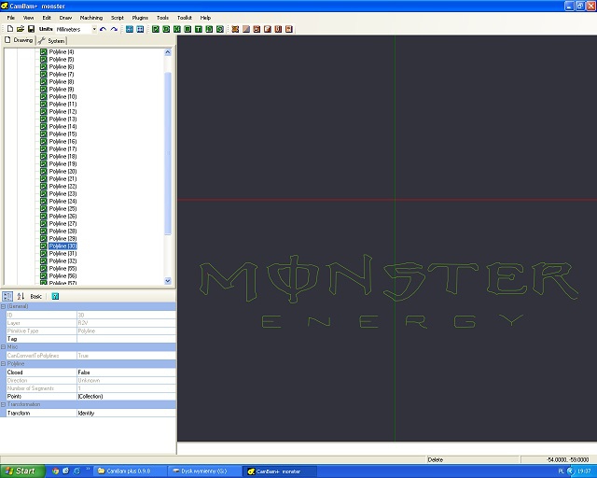This screenshot has width=597, height=478.
Task: Open a file using the folder icon
Action: tap(21, 29)
